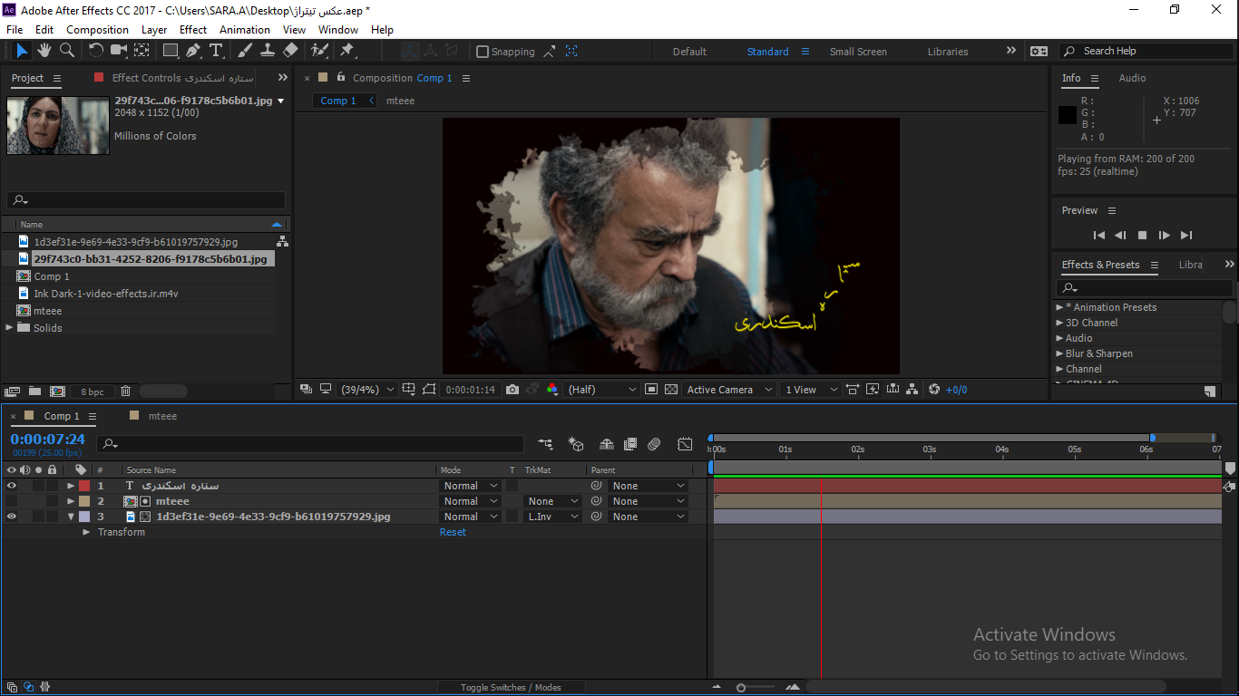This screenshot has height=696, width=1239.
Task: Toggle Preserve Transparency box for layer 3
Action: [x=512, y=517]
